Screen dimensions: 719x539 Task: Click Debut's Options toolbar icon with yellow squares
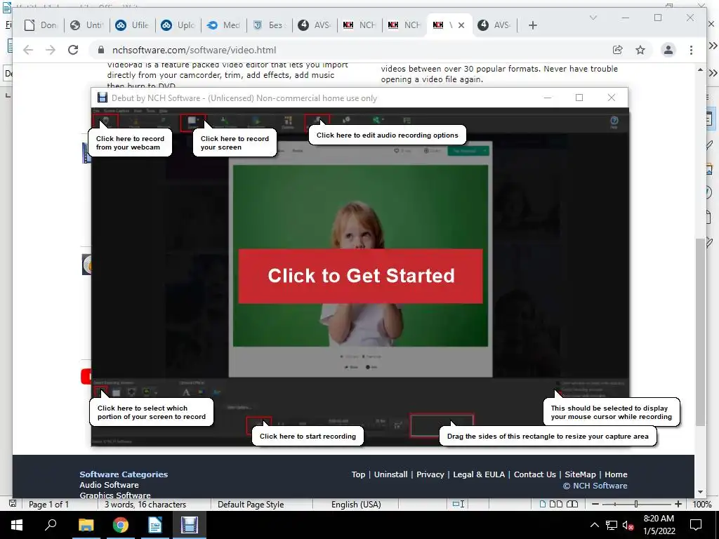point(288,122)
